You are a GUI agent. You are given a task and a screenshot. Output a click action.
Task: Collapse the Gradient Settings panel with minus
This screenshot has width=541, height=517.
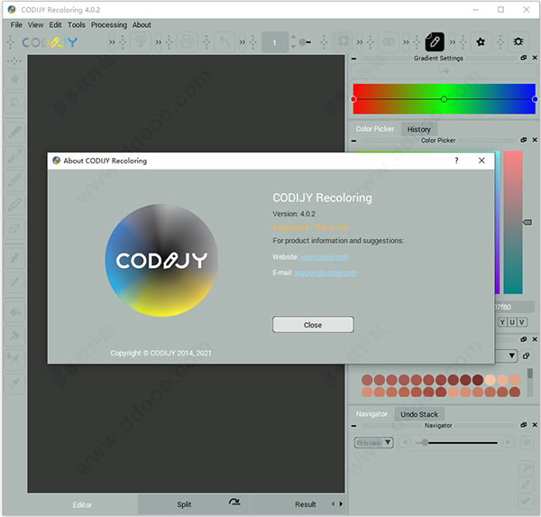coord(353,59)
